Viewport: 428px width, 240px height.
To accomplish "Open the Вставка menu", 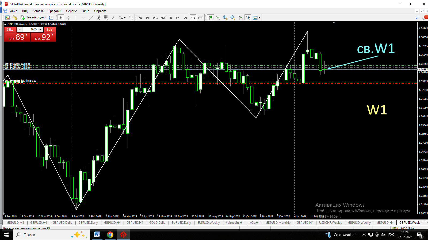I will coord(38,11).
